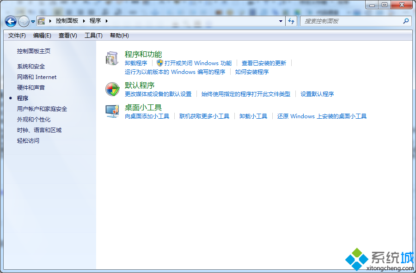This screenshot has height=273, width=416.
Task: Click the shield icon before 打开或关闭 Windows 功能
Action: (160, 63)
